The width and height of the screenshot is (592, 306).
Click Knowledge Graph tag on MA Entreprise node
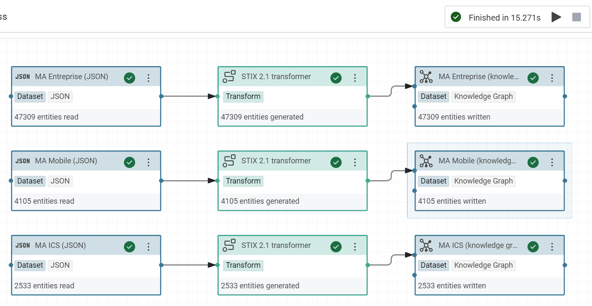pyautogui.click(x=483, y=96)
